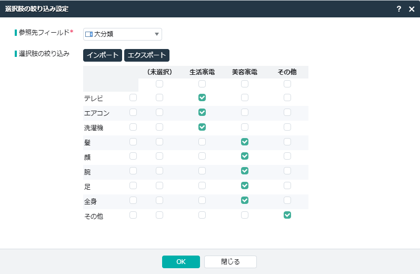Click the エクスポート button
The image size is (420, 274).
147,55
